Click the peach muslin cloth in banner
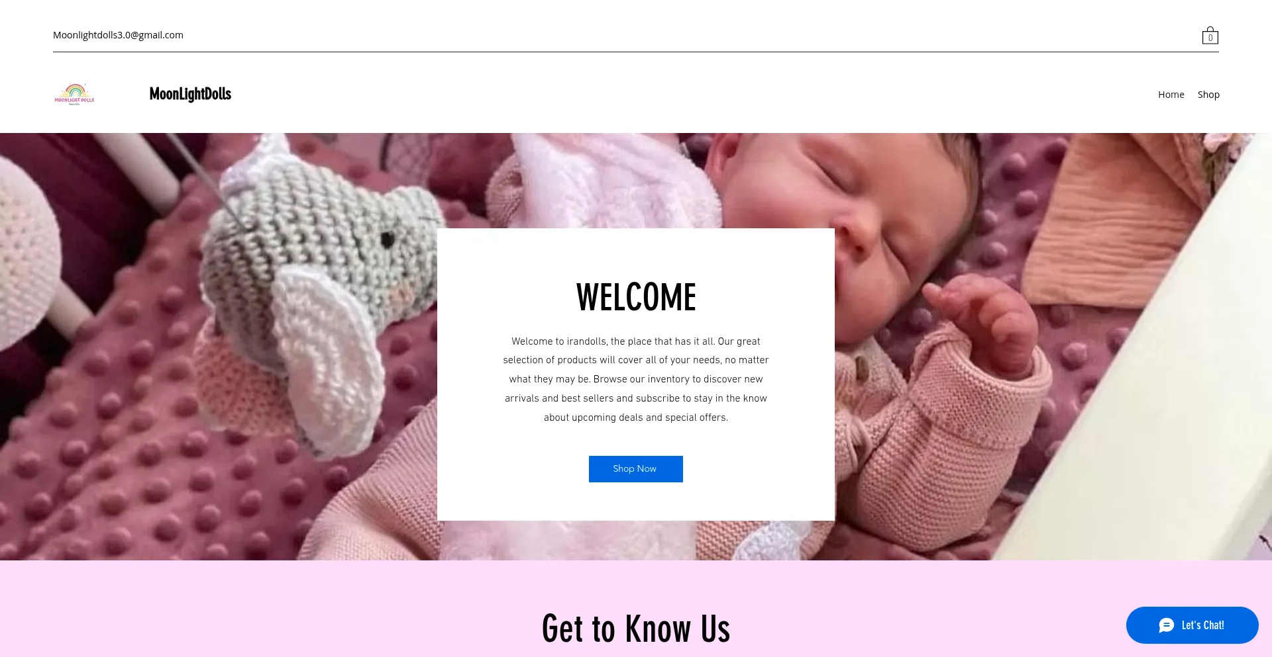Screen dimensions: 1272x657 1126,212
